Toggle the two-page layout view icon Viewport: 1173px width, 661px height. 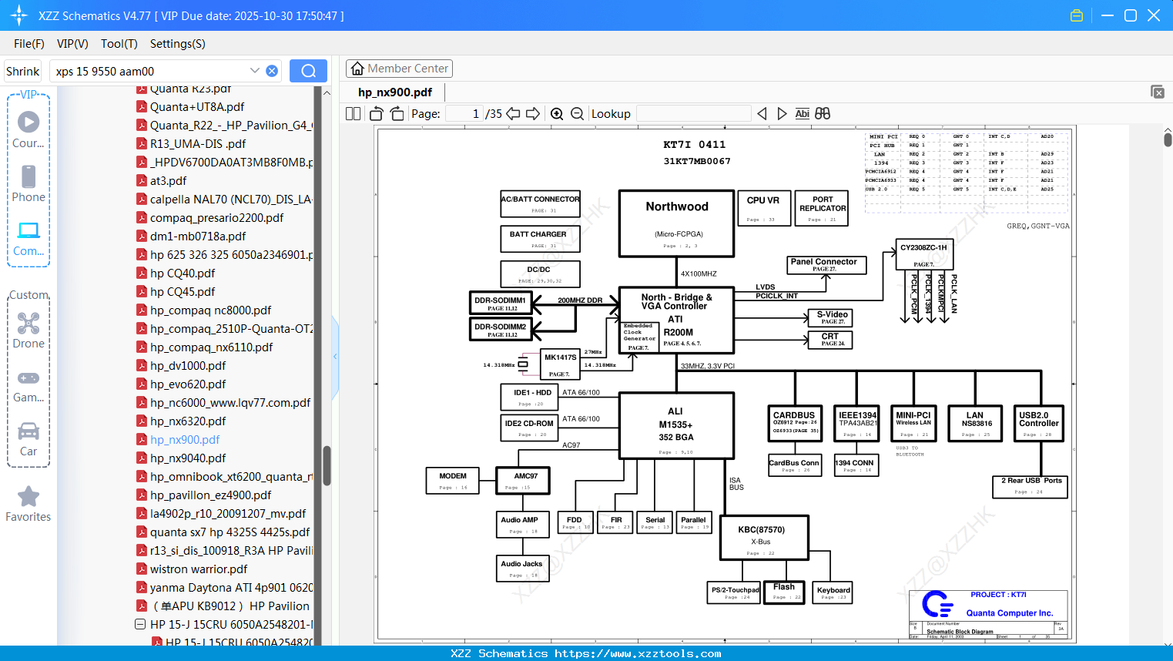[x=353, y=113]
